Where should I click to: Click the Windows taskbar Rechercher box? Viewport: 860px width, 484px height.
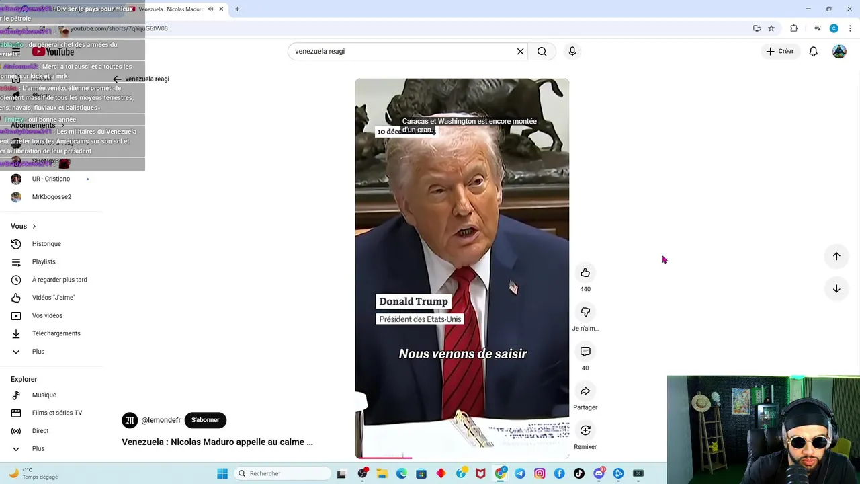[x=282, y=473]
